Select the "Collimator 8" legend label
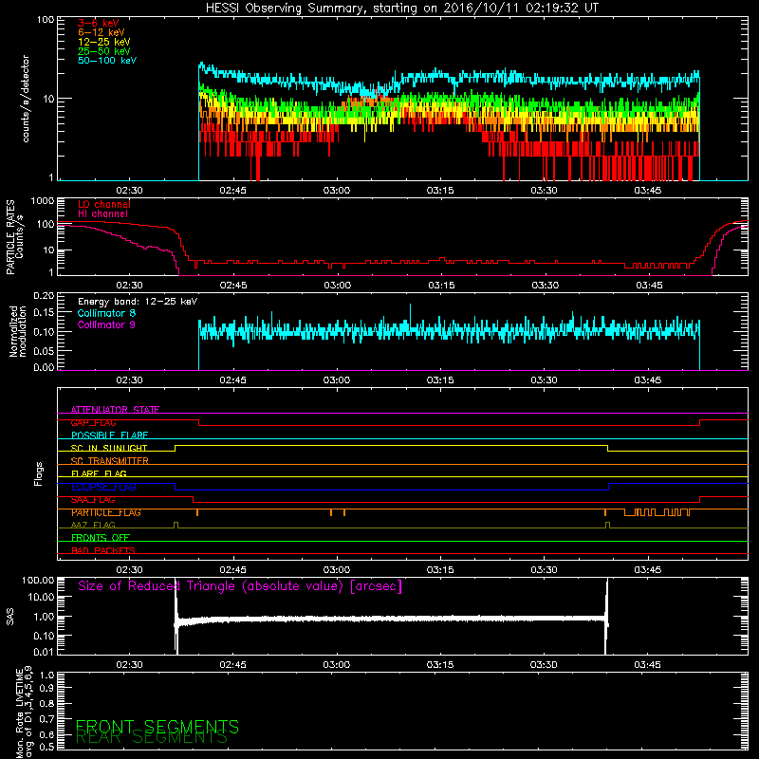This screenshot has height=759, width=759. click(106, 313)
